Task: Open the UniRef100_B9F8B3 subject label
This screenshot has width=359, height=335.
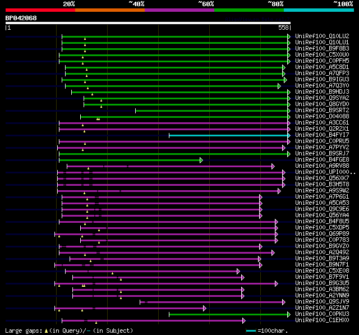Action: (x=322, y=49)
